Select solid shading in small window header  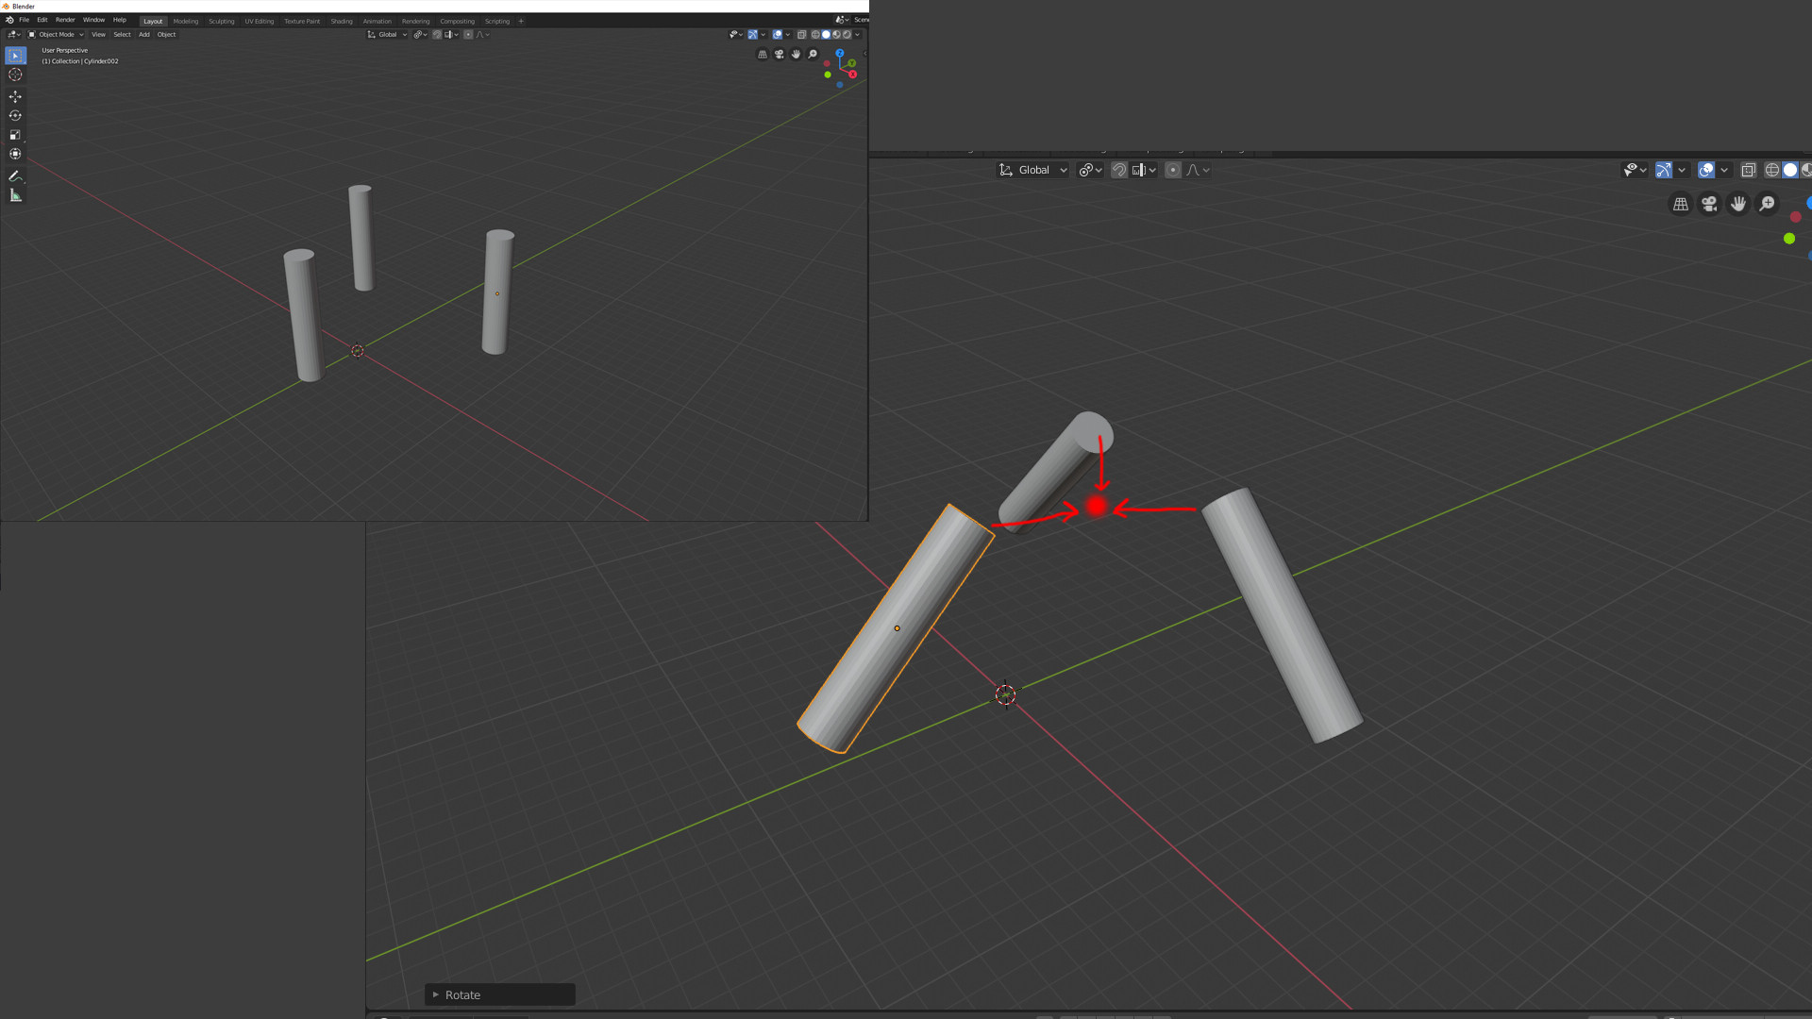click(826, 34)
